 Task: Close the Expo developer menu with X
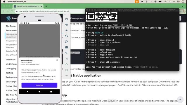tap(57, 60)
